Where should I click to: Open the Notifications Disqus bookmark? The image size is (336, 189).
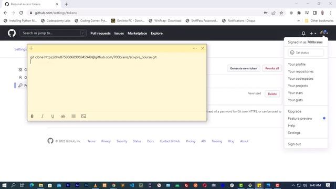click(239, 21)
